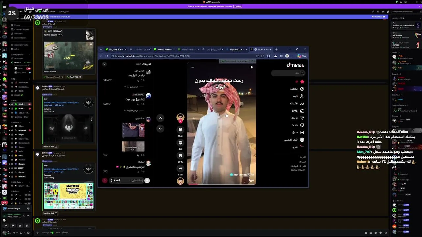422x237 pixels.
Task: Open TikTok Messages paper-plane icon
Action: (x=302, y=118)
